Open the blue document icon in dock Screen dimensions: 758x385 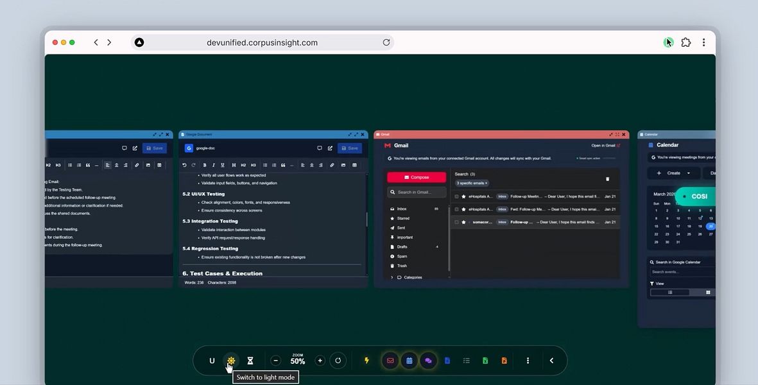(447, 361)
